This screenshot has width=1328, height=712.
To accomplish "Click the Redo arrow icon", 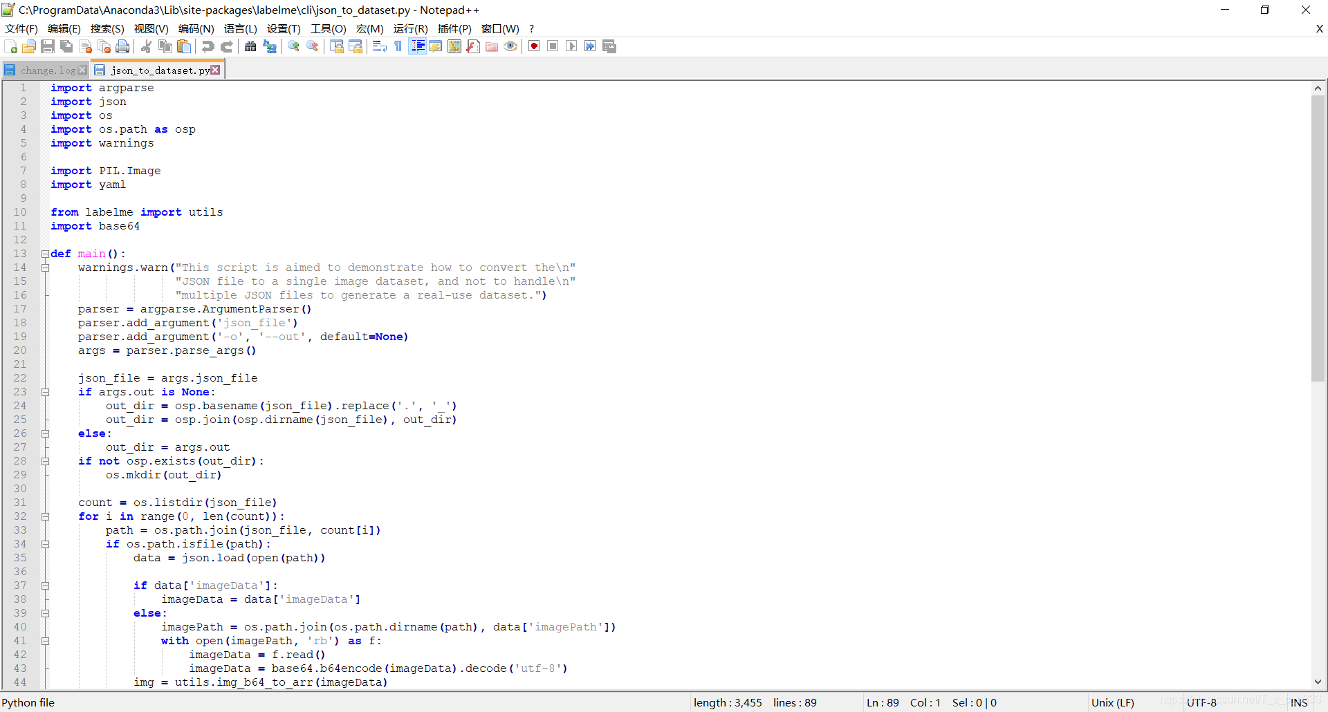I will click(226, 46).
